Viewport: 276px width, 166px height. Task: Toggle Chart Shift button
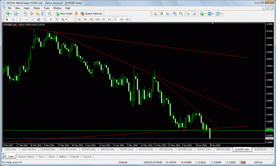point(194,14)
